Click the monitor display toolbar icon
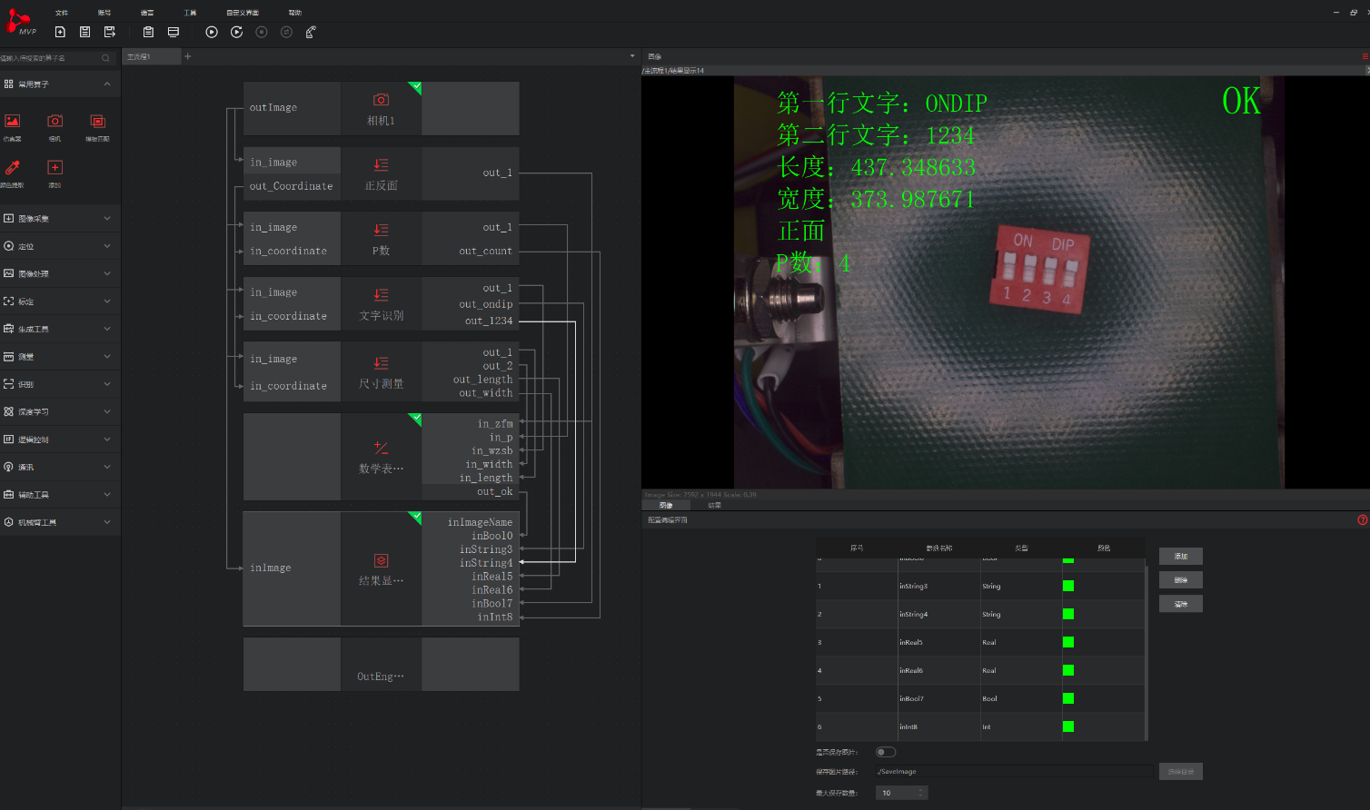Screen dimensions: 1370x810 tap(174, 32)
